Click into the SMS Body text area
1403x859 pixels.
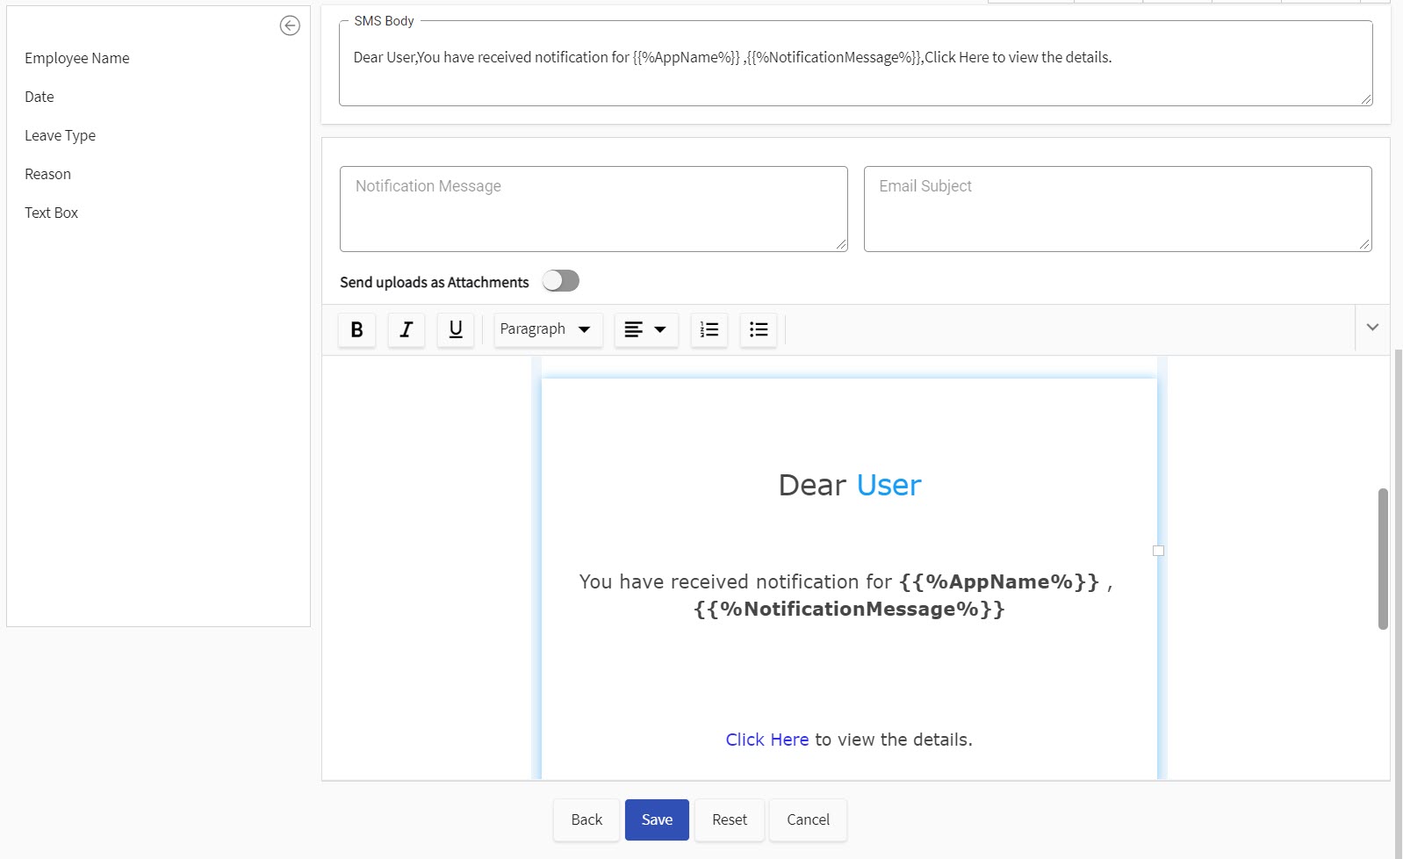click(x=856, y=63)
